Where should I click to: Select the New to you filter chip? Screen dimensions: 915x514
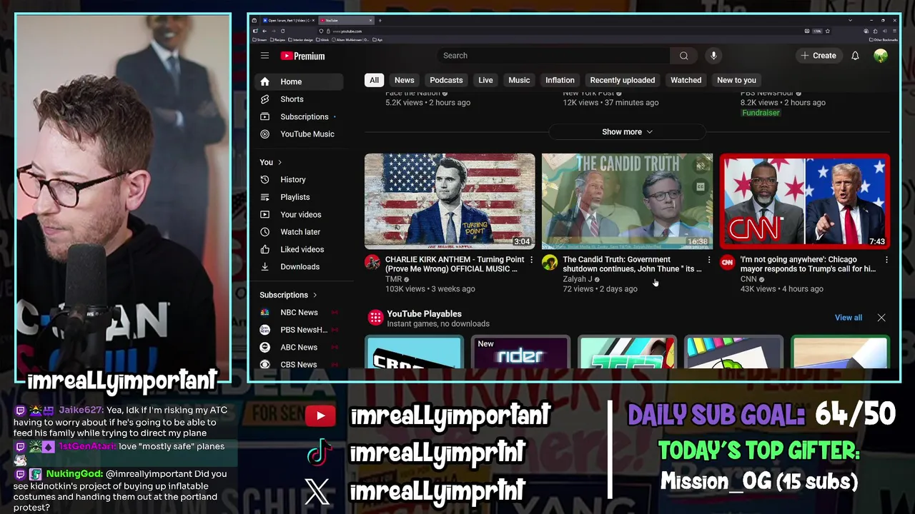[x=736, y=80]
